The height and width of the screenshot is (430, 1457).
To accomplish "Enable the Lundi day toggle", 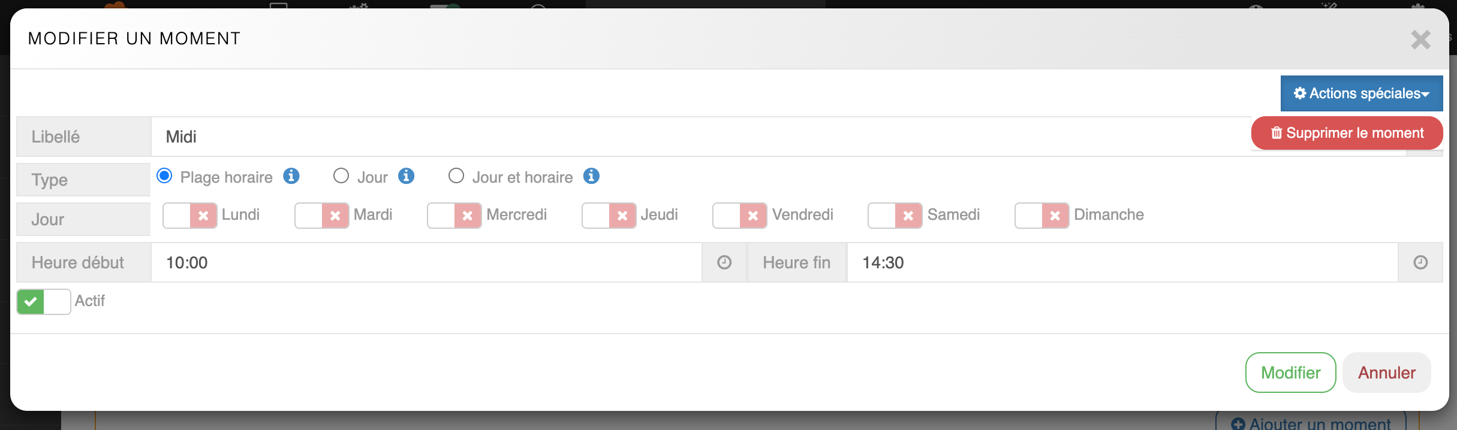I will 190,216.
